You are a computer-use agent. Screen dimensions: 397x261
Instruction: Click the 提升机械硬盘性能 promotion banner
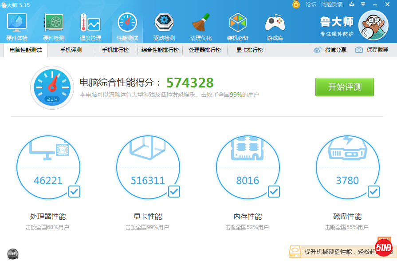point(331,252)
